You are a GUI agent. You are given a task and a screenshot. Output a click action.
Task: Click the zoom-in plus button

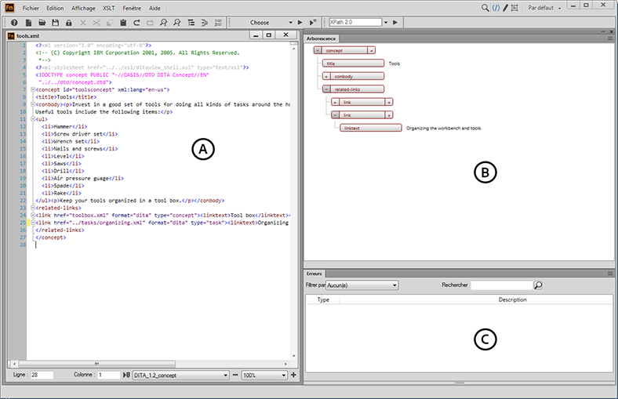point(293,375)
